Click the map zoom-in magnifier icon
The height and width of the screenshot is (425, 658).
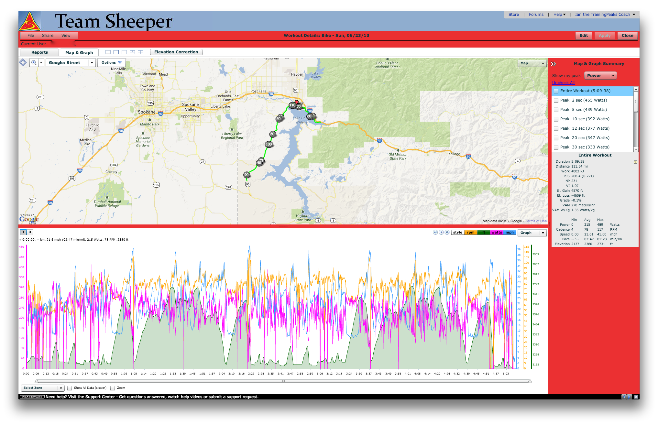(x=34, y=63)
